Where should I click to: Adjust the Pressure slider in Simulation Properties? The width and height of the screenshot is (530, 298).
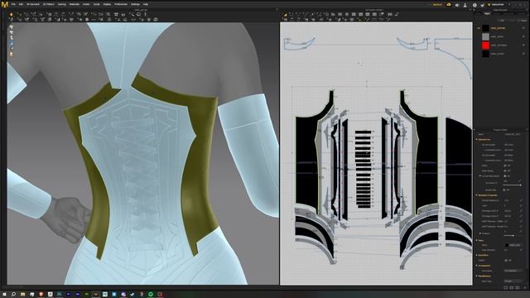(513, 235)
